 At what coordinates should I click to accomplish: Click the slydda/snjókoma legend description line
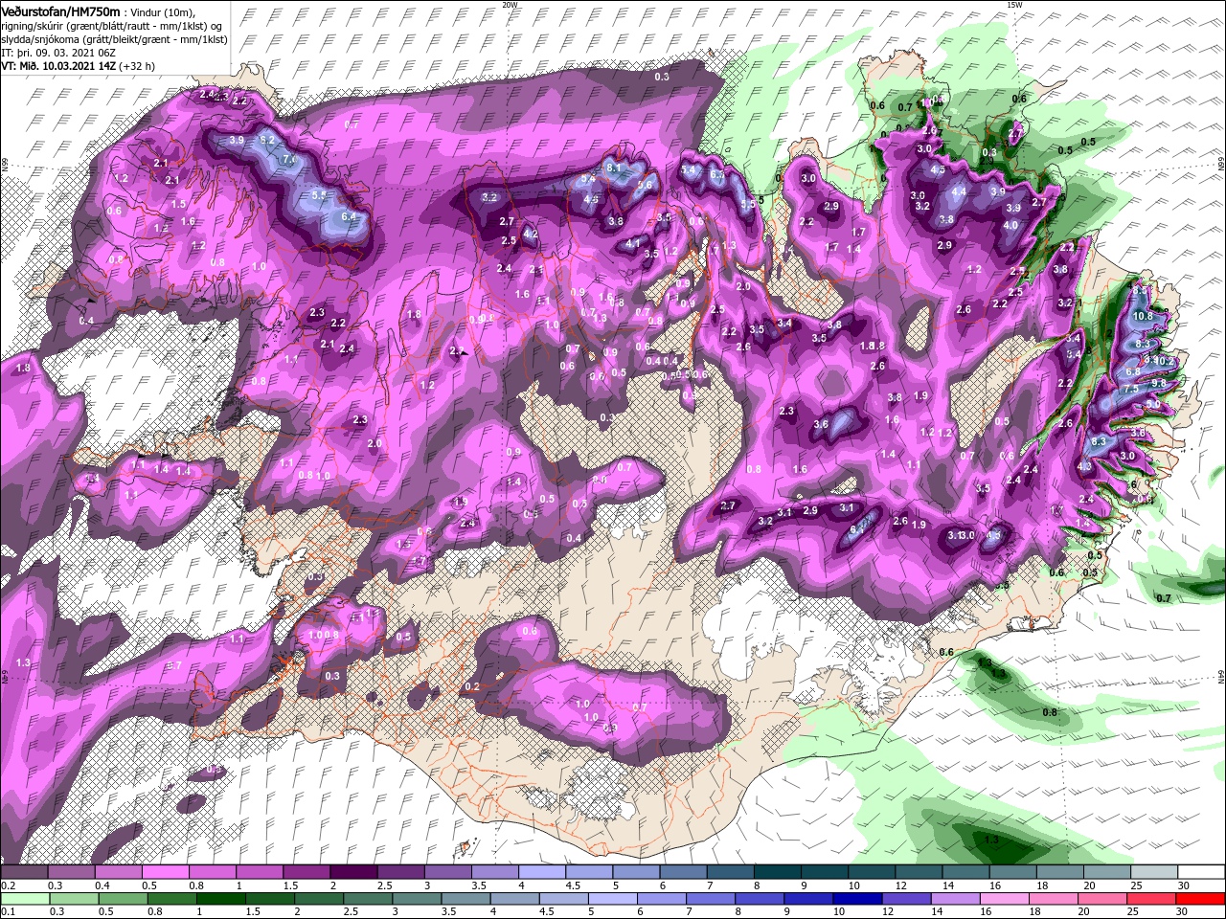tap(114, 39)
